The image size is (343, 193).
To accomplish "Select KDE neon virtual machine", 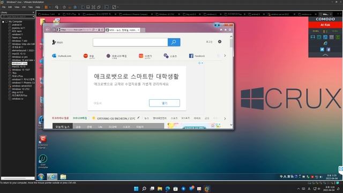I will click(17, 31).
